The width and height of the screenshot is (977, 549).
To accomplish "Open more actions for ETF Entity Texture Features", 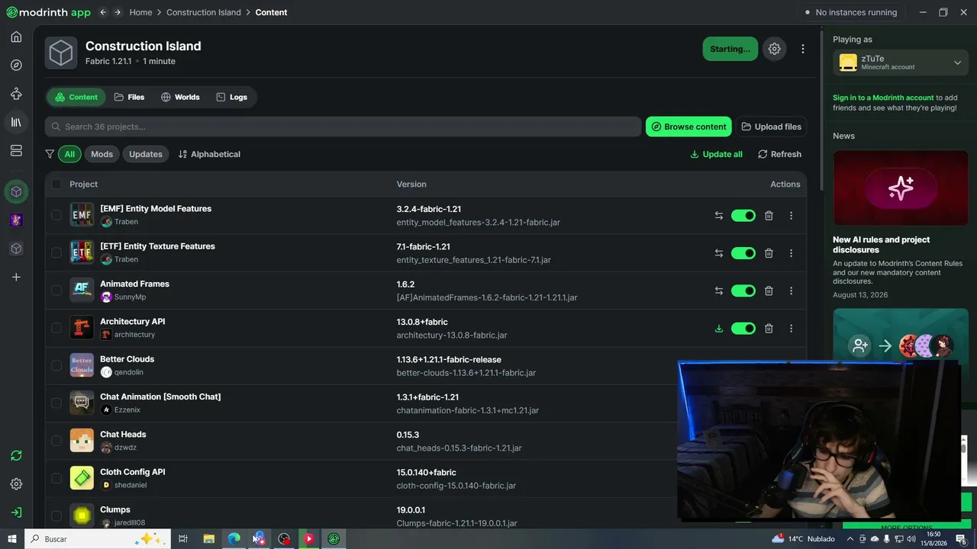I will click(x=791, y=253).
